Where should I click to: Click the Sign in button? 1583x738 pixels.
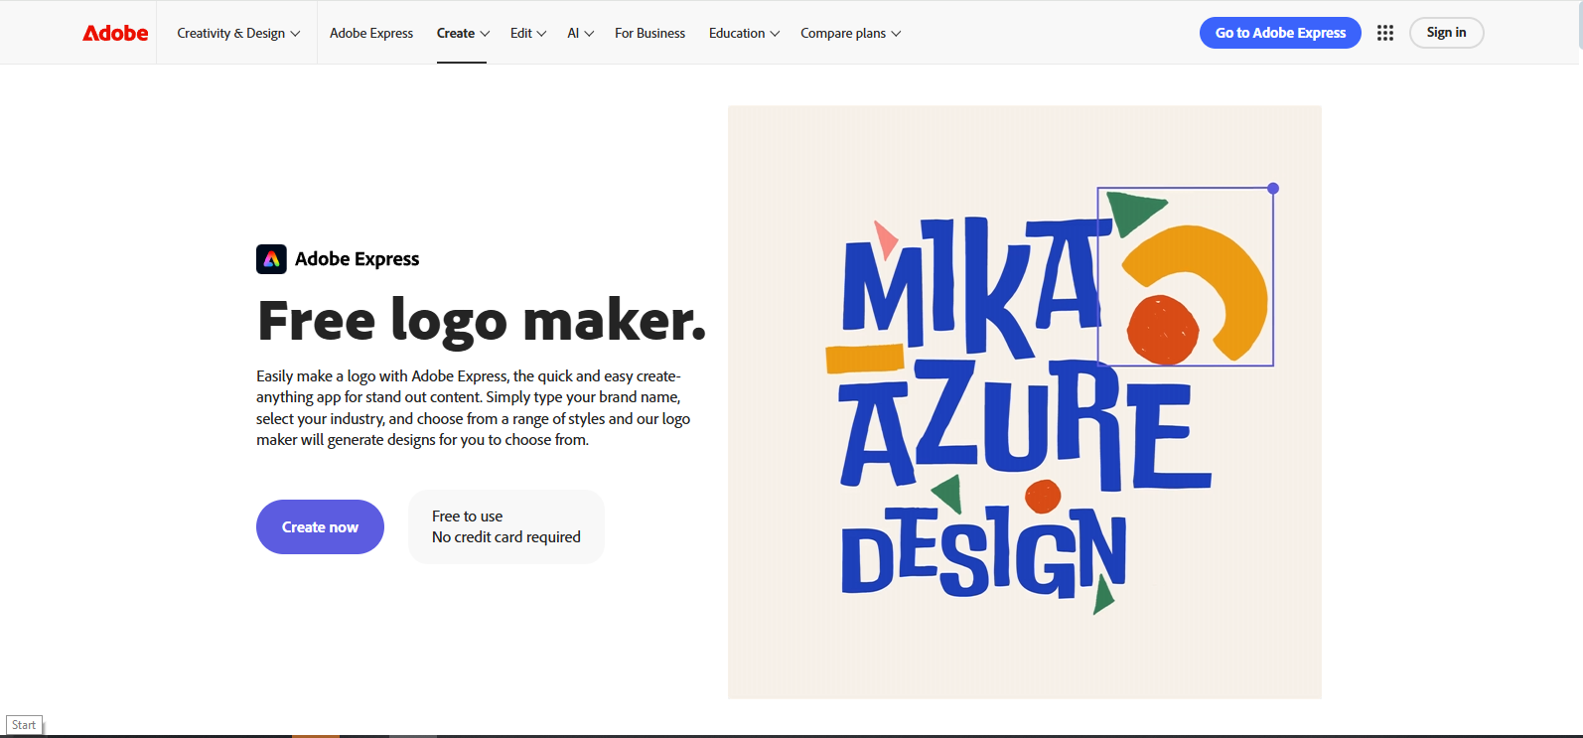(1446, 33)
